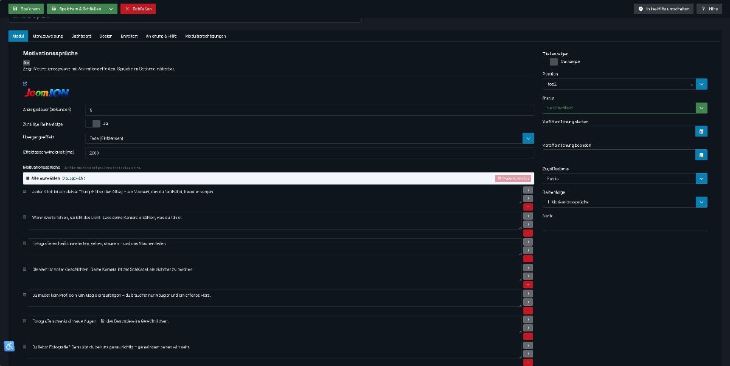The height and width of the screenshot is (366, 730).
Task: Open the external link icon above JoomION logo
Action: click(25, 84)
